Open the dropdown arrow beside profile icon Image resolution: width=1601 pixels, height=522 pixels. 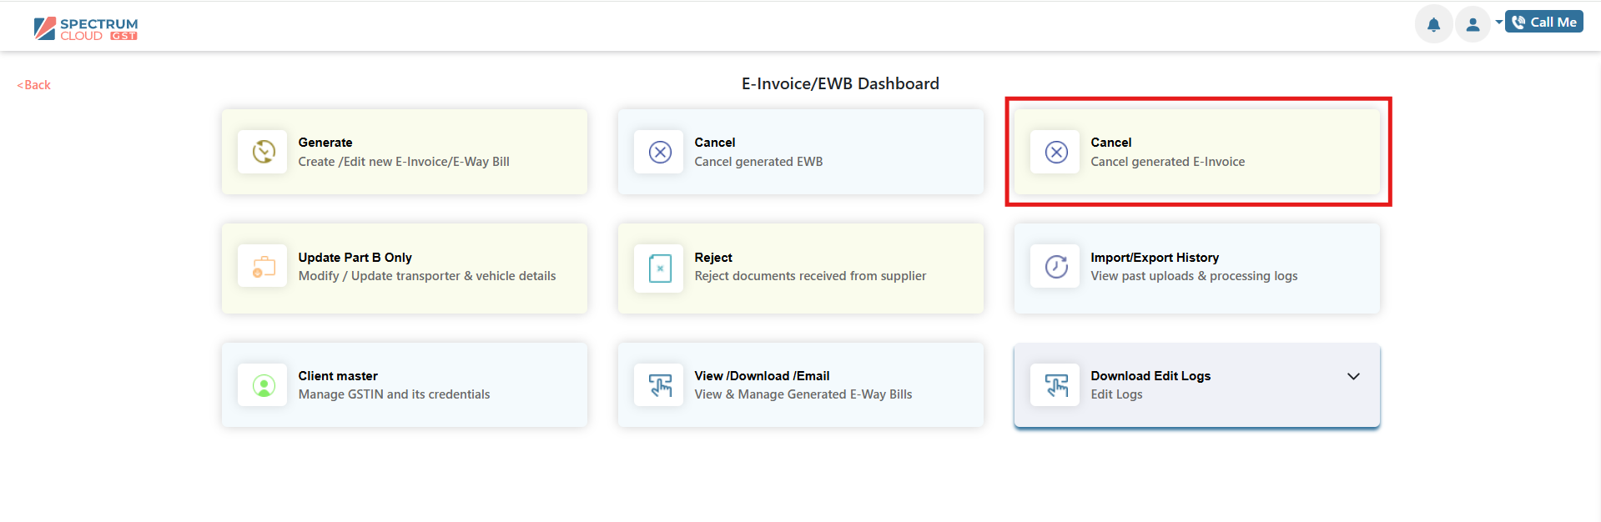click(1498, 22)
